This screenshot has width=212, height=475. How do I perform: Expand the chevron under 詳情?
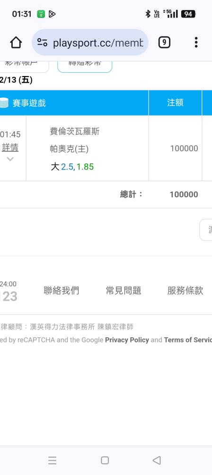tap(10, 159)
